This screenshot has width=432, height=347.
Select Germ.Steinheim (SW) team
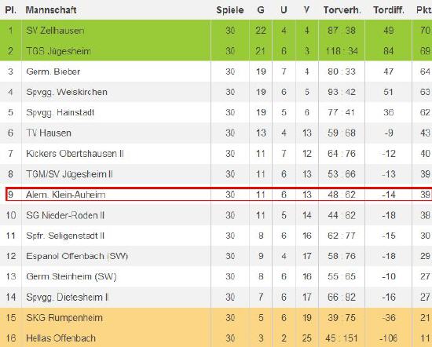pos(71,276)
